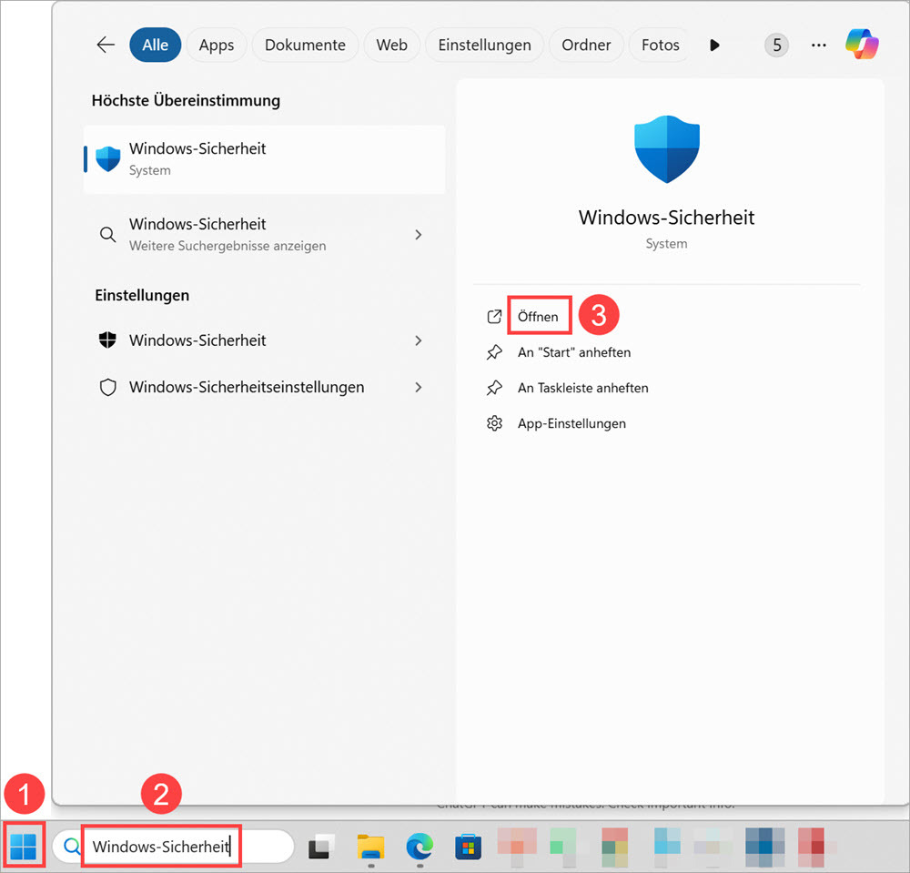Viewport: 910px width, 873px height.
Task: Select the Alle filter tab
Action: [x=155, y=45]
